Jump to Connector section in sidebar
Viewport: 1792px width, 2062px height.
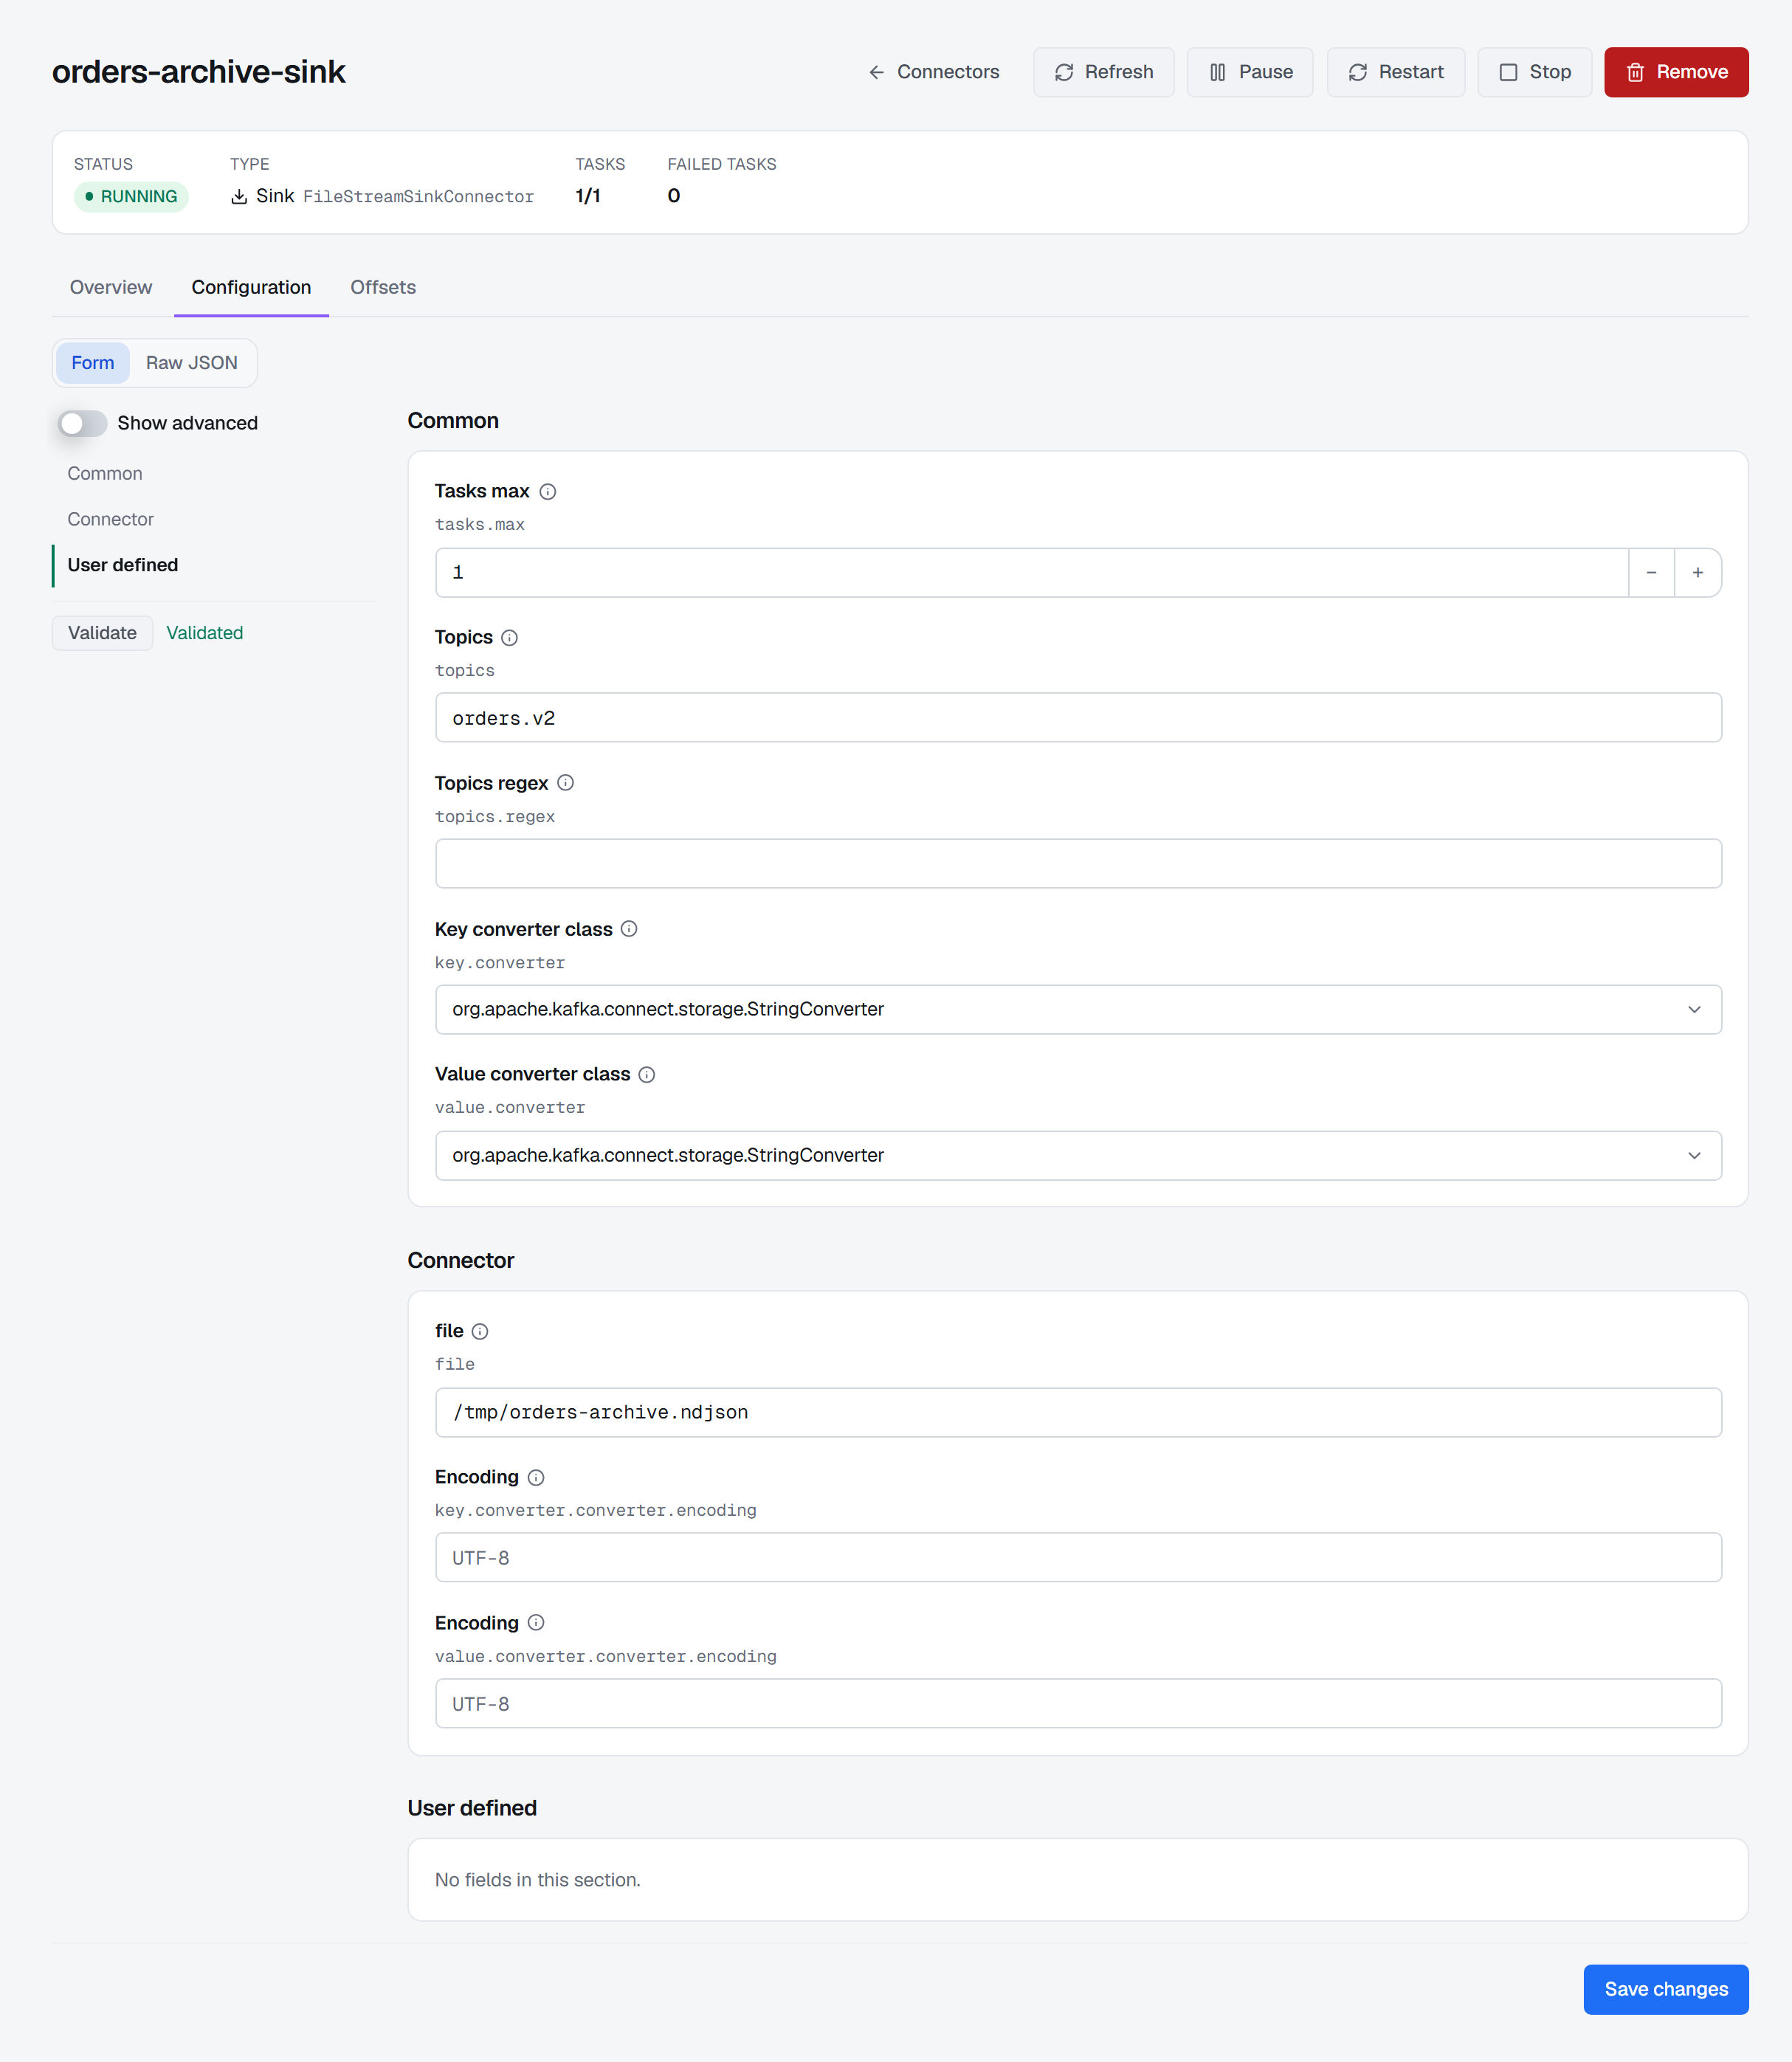(x=110, y=519)
